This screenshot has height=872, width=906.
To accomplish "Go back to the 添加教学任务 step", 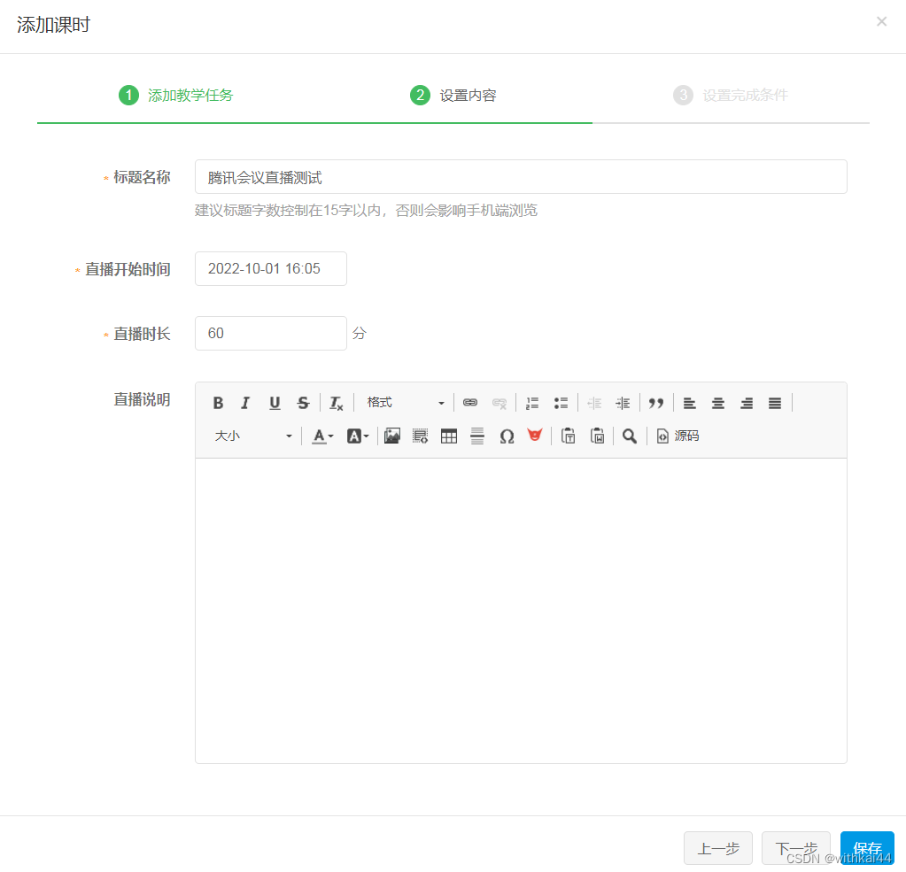I will (175, 96).
